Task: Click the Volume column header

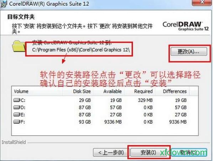Action: click(37, 91)
